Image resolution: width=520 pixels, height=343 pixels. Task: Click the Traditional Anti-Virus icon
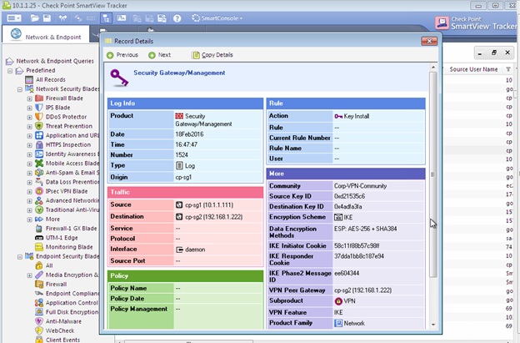click(39, 209)
